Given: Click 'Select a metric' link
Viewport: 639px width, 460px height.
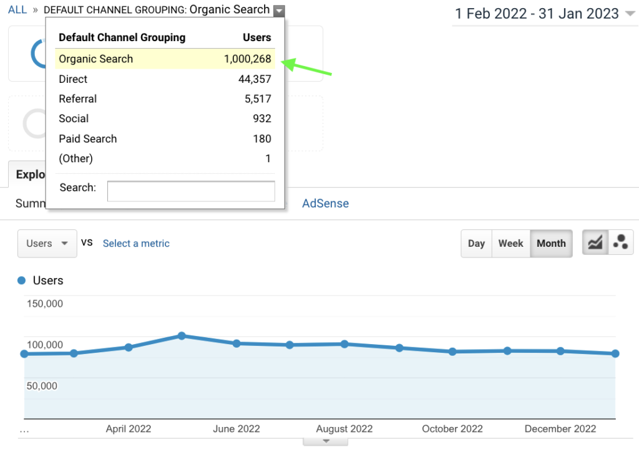Looking at the screenshot, I should (x=136, y=244).
